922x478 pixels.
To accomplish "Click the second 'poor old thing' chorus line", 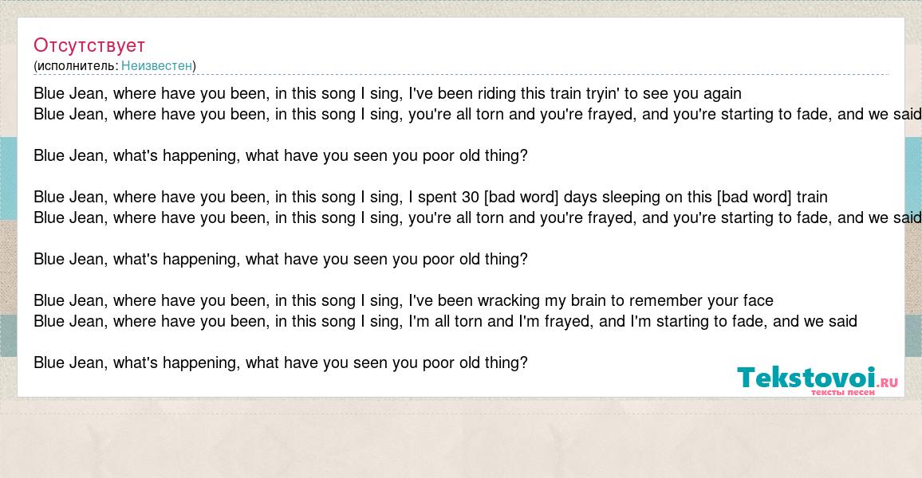I will click(x=281, y=259).
